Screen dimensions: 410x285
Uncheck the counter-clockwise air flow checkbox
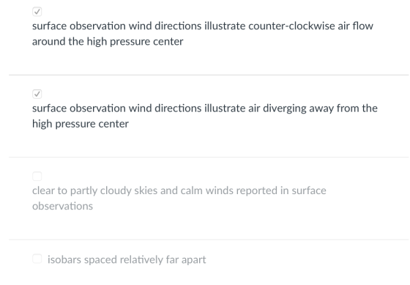(37, 12)
